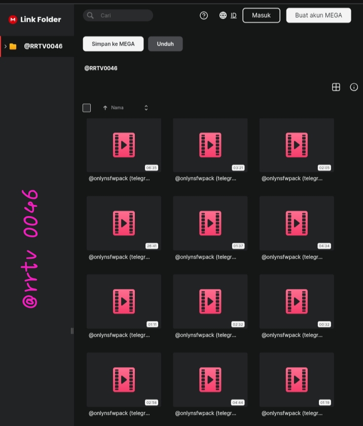The height and width of the screenshot is (426, 363).
Task: Click file name under the 02:58 video
Action: [x=119, y=413]
